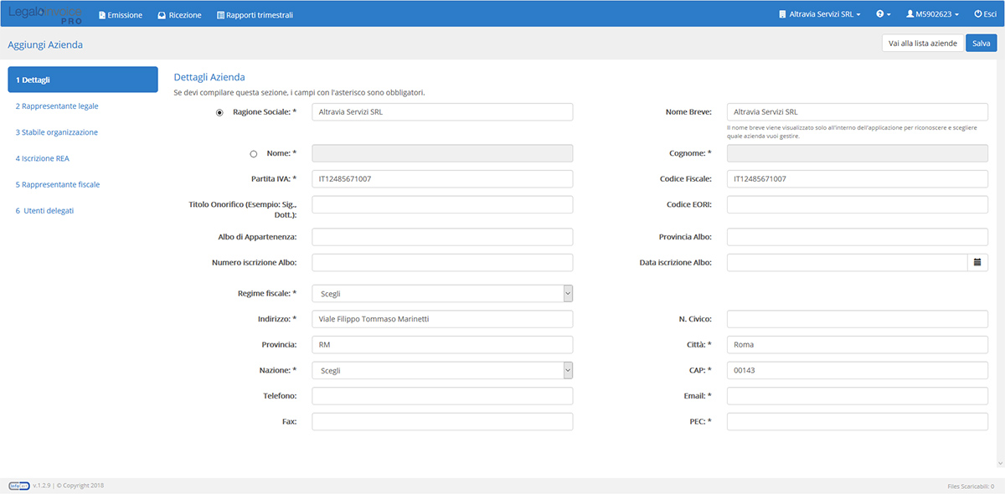Screen dimensions: 1005x494
Task: Click Vai alla lista aziende button
Action: click(922, 44)
